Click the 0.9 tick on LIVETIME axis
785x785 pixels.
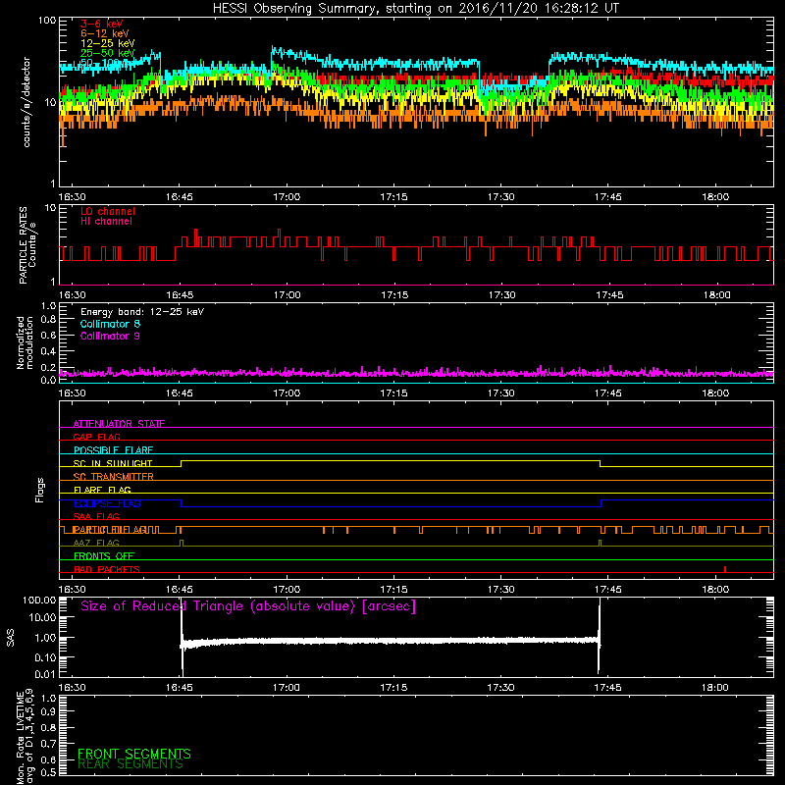[48, 712]
